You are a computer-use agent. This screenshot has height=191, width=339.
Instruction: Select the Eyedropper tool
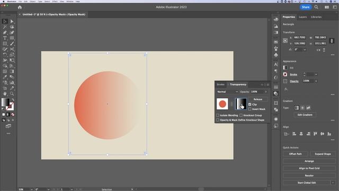(x=5, y=77)
